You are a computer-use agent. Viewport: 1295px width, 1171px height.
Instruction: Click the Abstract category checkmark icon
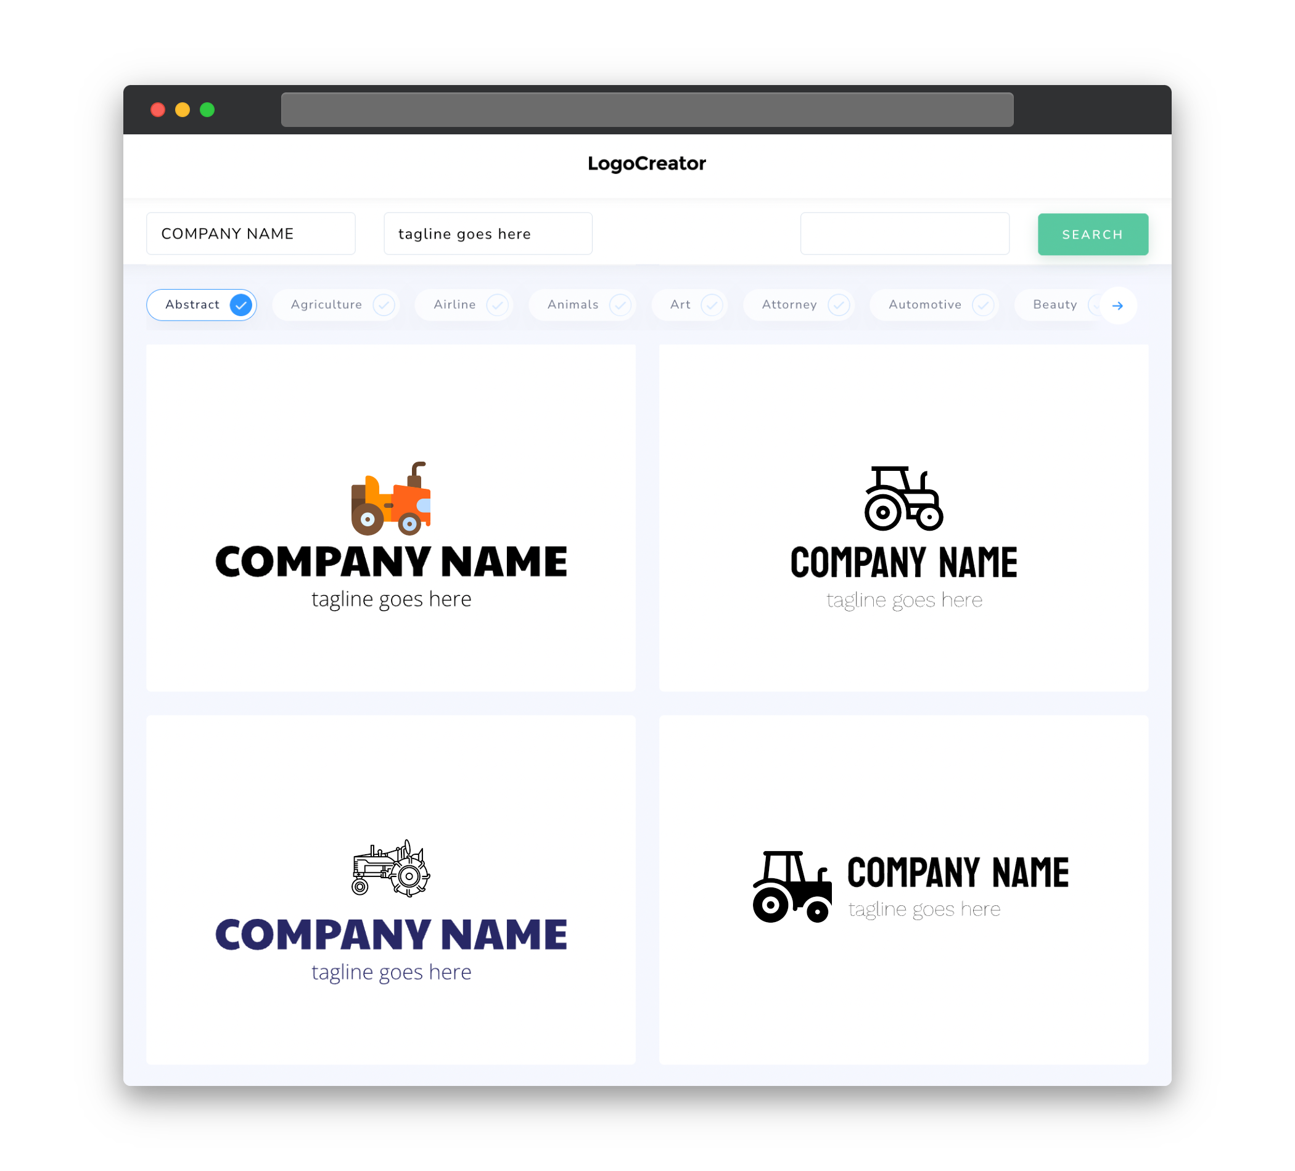[240, 304]
